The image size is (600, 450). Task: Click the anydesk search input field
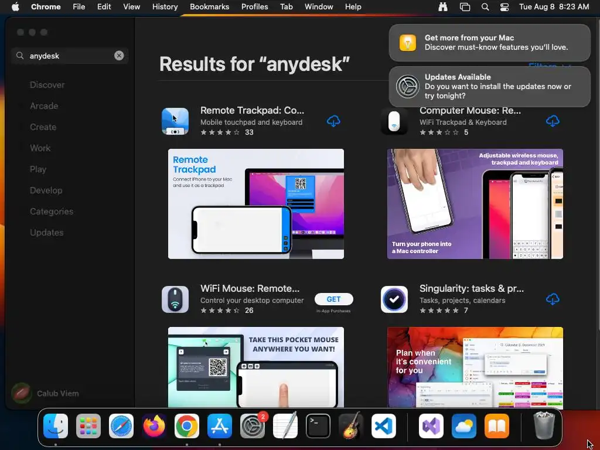point(70,56)
